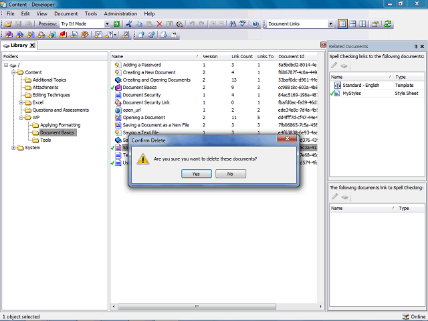Screen dimensions: 428x321
Task: Click the scrollbar left arrow
Action: (114, 306)
